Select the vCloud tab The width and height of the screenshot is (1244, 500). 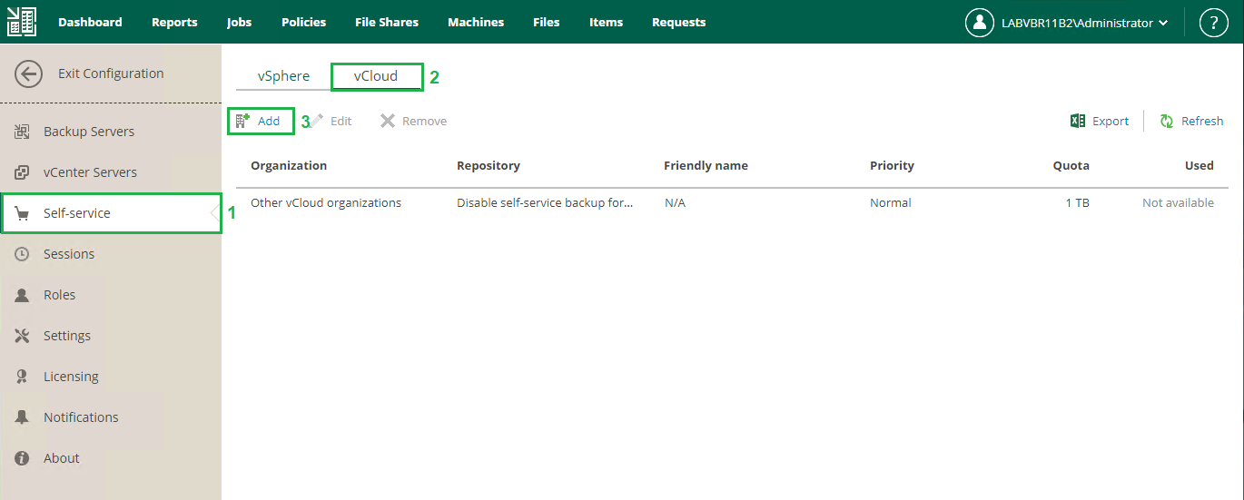pyautogui.click(x=376, y=76)
